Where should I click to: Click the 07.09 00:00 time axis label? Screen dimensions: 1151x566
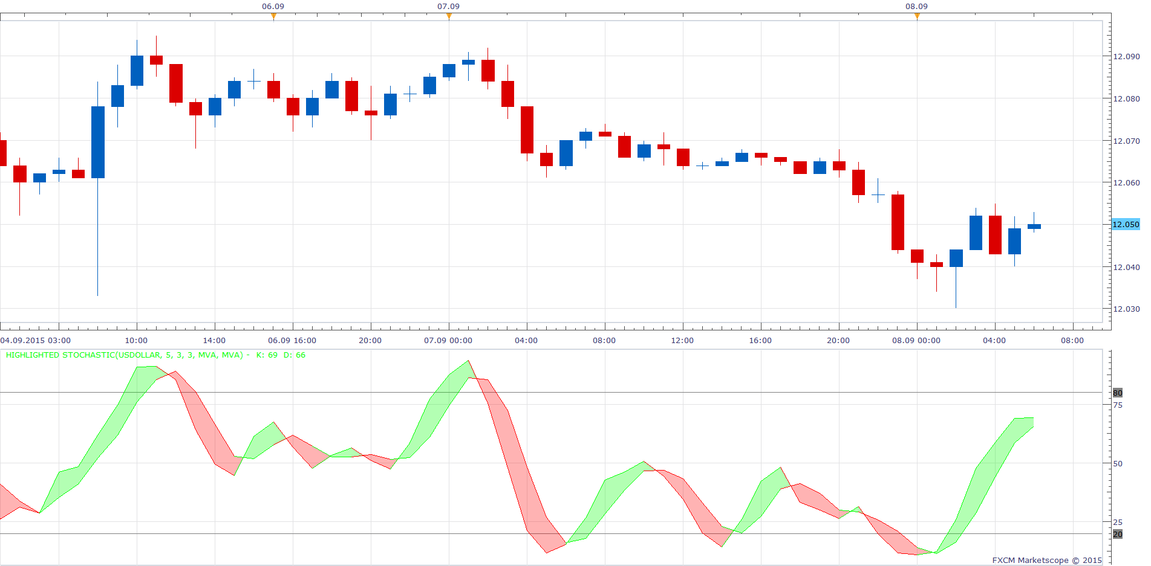[x=448, y=341]
